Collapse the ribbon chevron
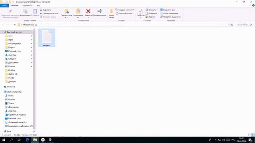 tap(250, 6)
